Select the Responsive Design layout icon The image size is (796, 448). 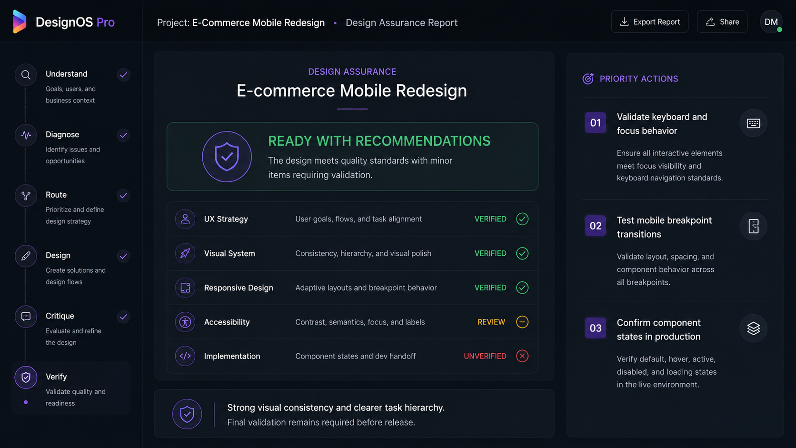[185, 288]
